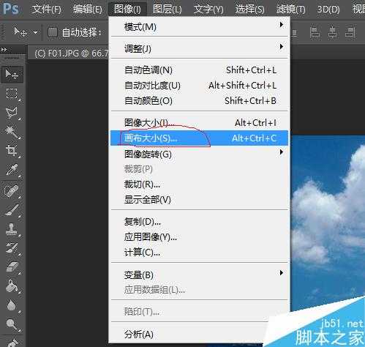
Task: Choose 显示全部(V) menu item
Action: click(200, 200)
